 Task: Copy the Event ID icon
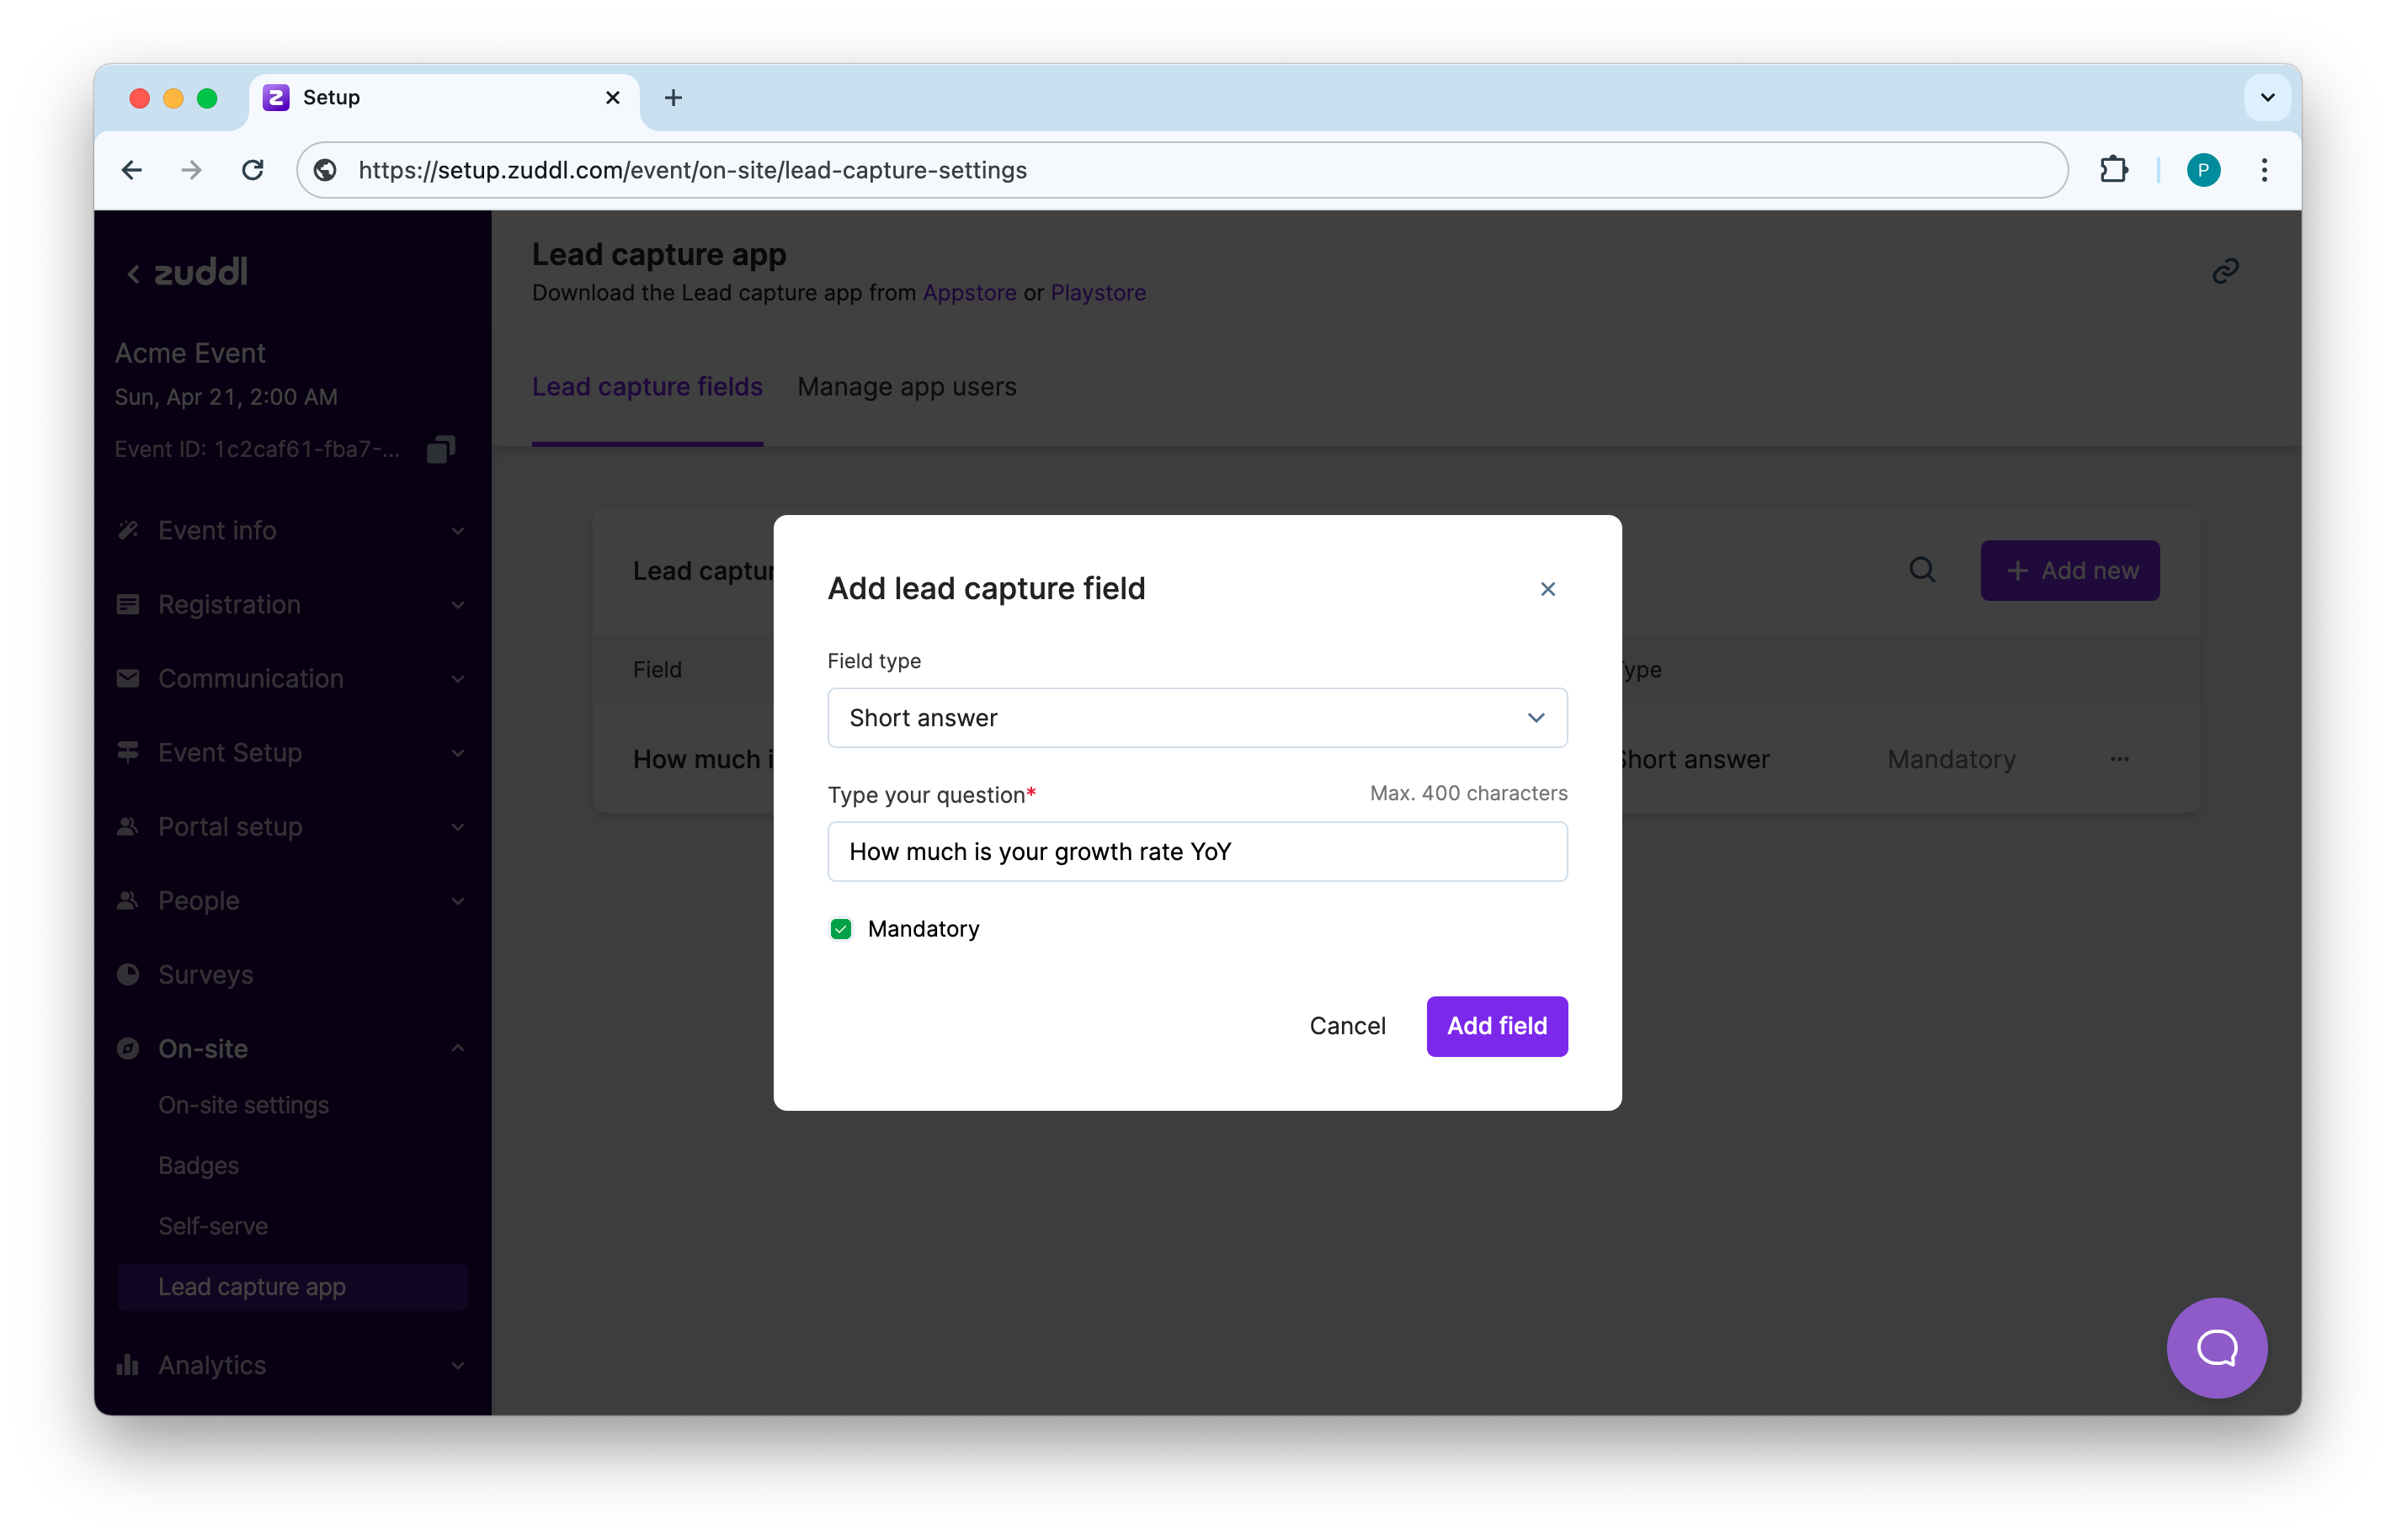tap(440, 449)
